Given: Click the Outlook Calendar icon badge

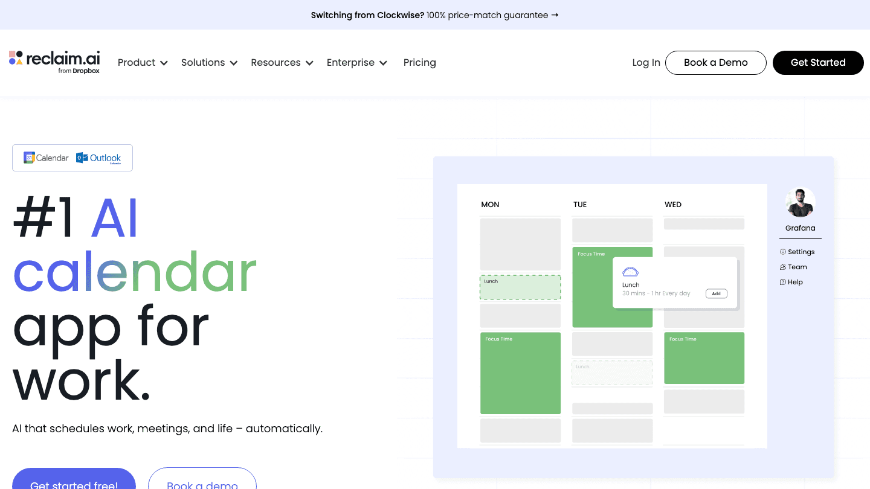Looking at the screenshot, I should (98, 158).
